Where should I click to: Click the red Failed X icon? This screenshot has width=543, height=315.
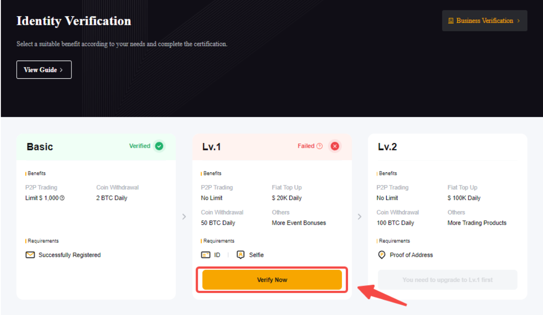tap(334, 146)
